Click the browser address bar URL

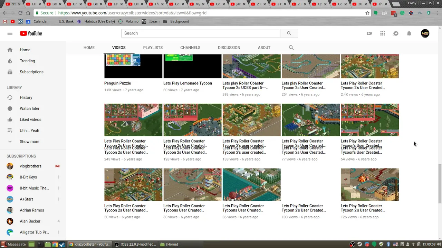[x=132, y=13]
